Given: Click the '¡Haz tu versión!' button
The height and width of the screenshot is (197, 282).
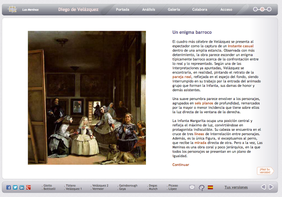Looking at the screenshot, I should [x=265, y=171].
